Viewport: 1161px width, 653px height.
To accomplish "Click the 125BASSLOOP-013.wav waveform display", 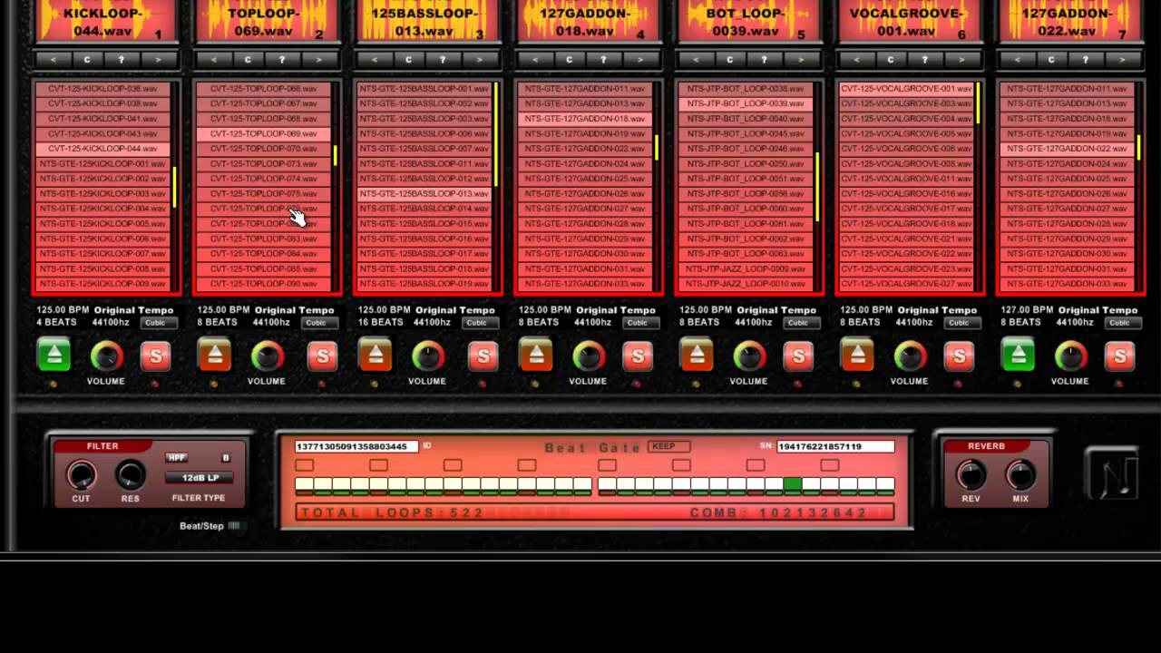I will [x=426, y=21].
